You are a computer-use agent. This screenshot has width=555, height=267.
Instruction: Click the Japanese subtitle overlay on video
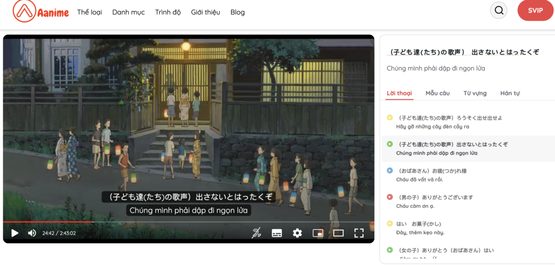tap(188, 197)
